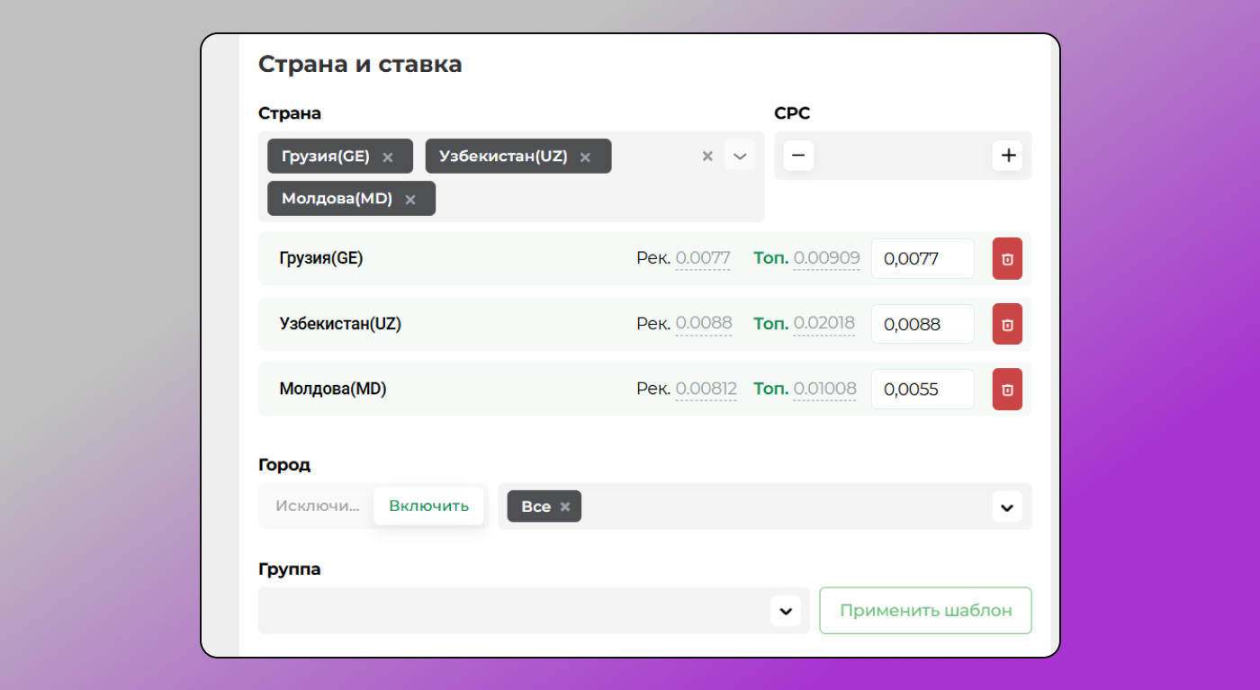Remove the Грузия(GE) country tag

[x=388, y=156]
